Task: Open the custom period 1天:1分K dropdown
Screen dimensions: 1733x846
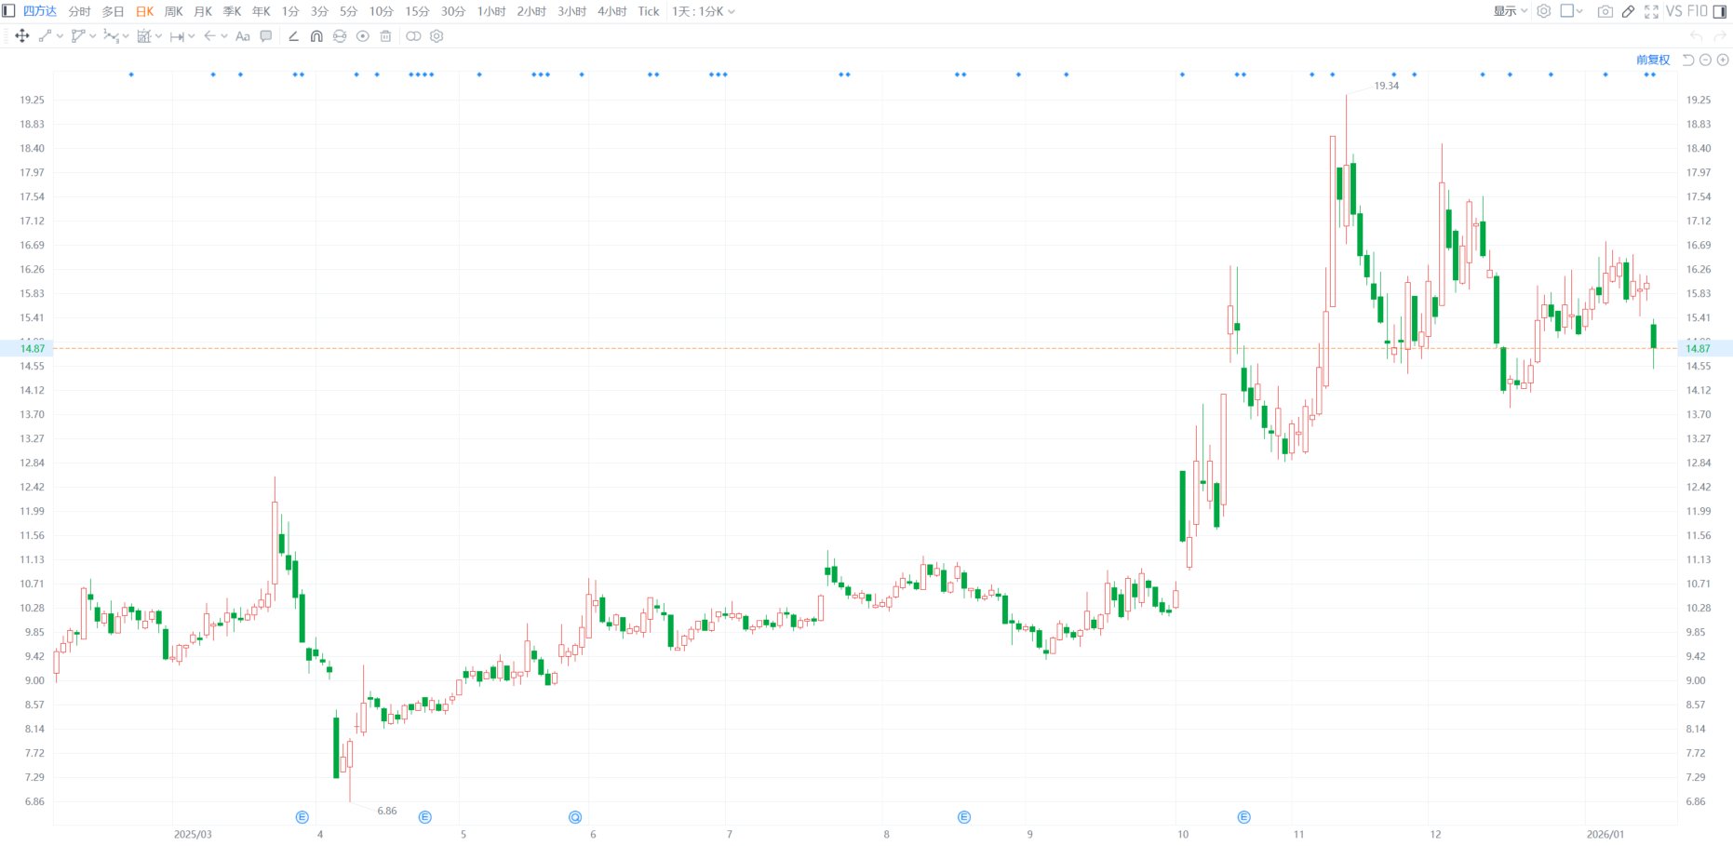Action: pos(704,11)
